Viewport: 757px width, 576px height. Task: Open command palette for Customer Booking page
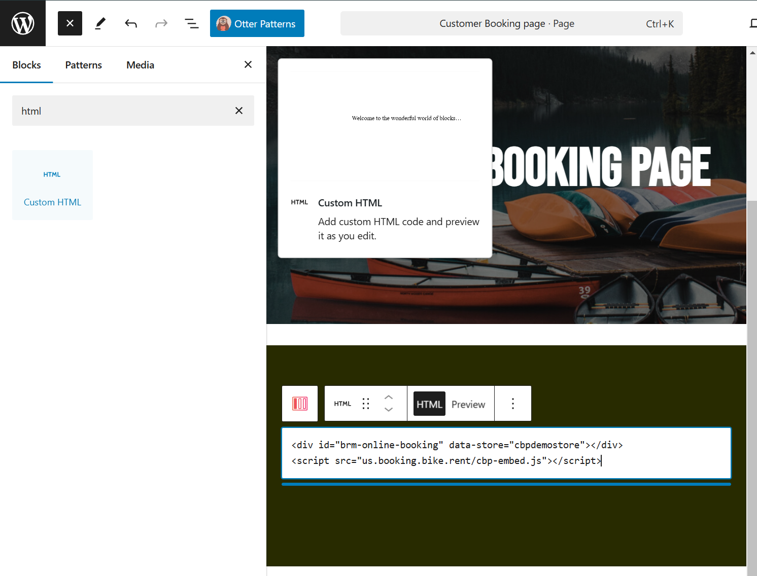pos(511,23)
